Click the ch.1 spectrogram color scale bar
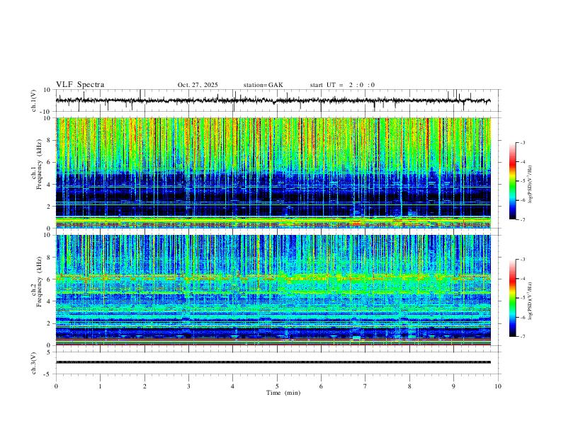The height and width of the screenshot is (433, 561). [x=512, y=181]
